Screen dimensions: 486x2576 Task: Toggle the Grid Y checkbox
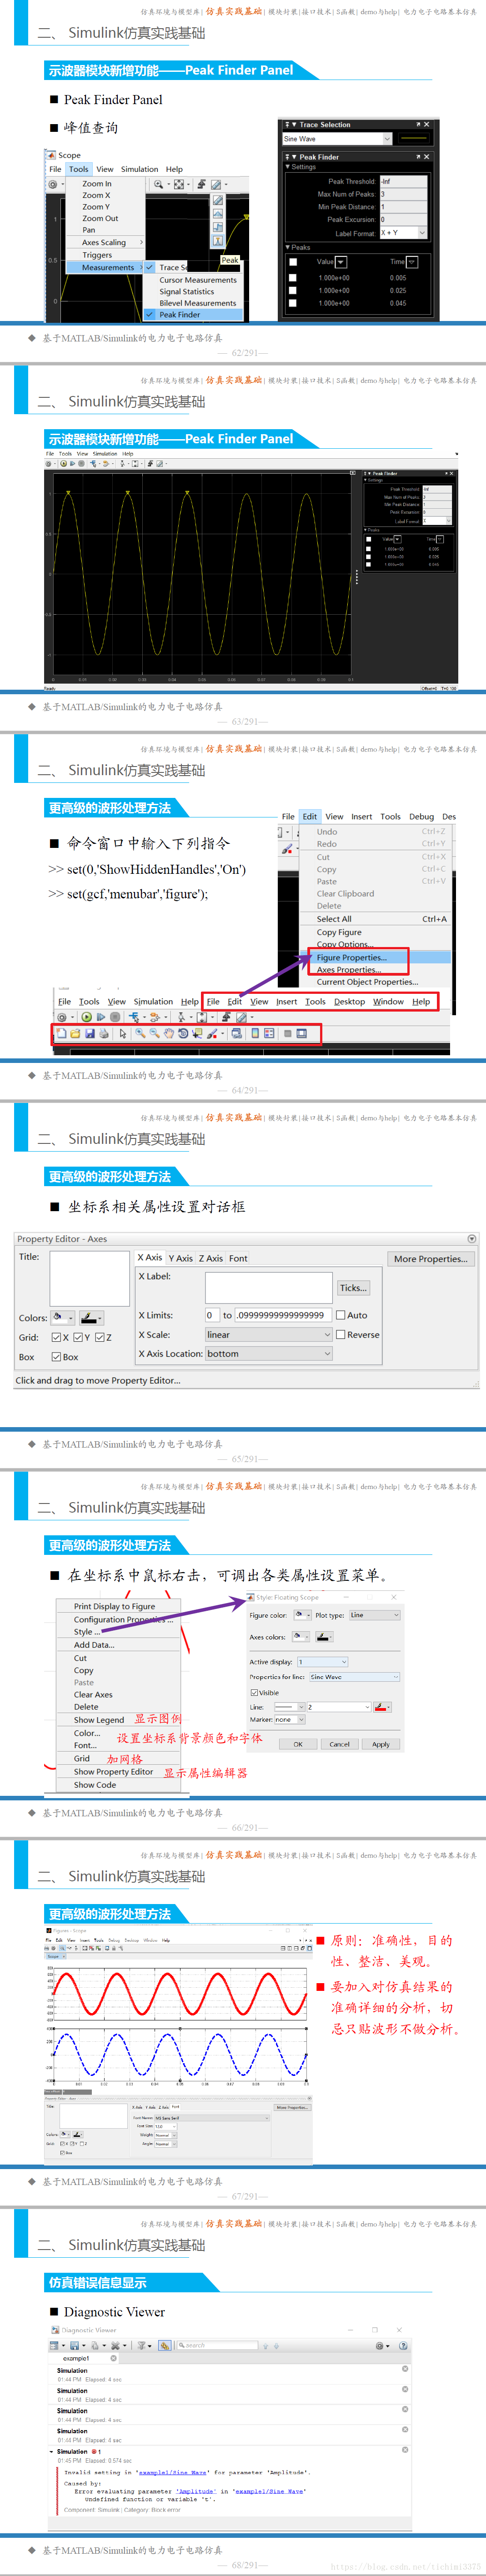click(x=78, y=1337)
